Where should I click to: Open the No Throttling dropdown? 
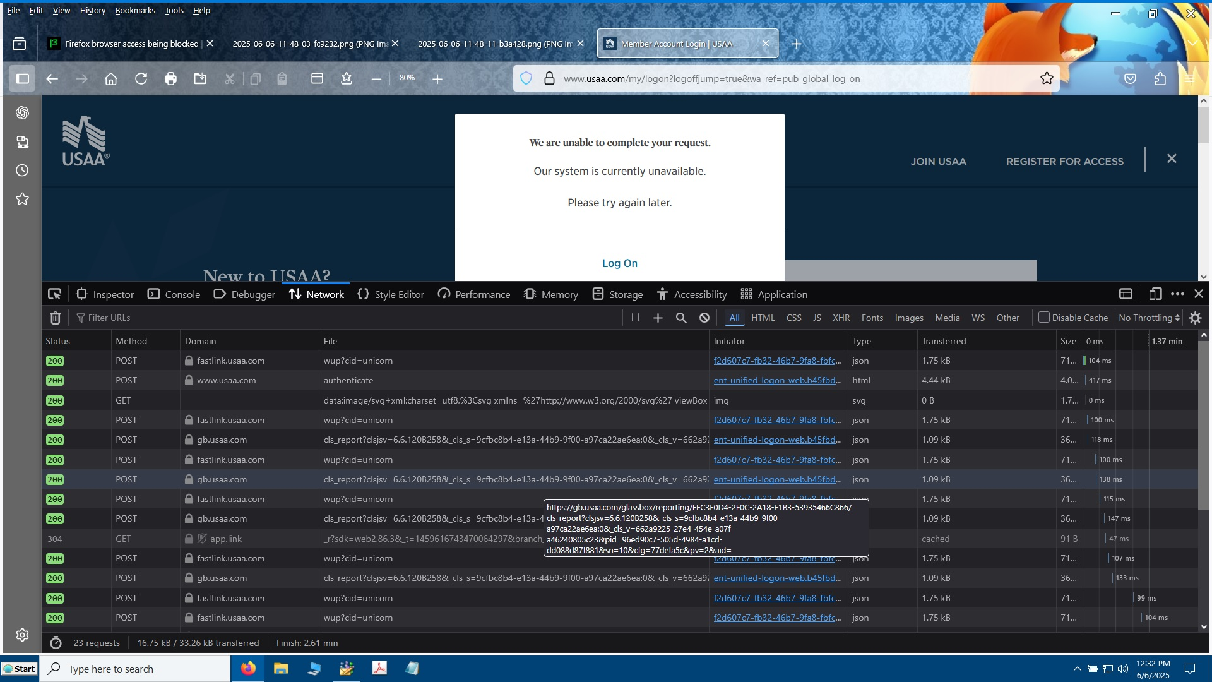(x=1149, y=318)
